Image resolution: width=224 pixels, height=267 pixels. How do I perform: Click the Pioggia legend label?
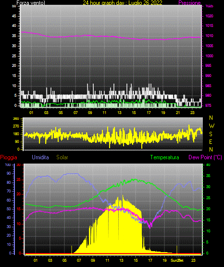coord(9,157)
